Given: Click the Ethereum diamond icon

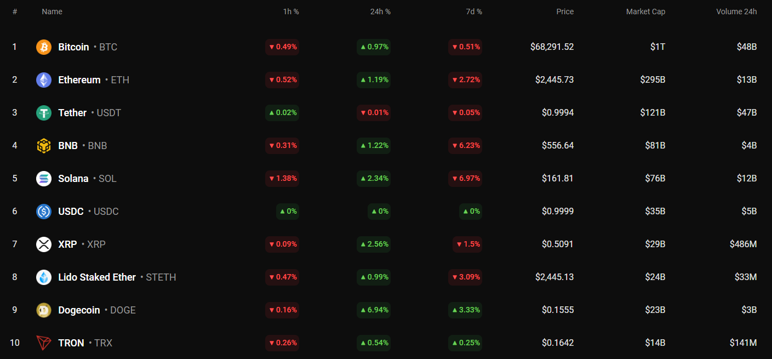Looking at the screenshot, I should coord(44,80).
